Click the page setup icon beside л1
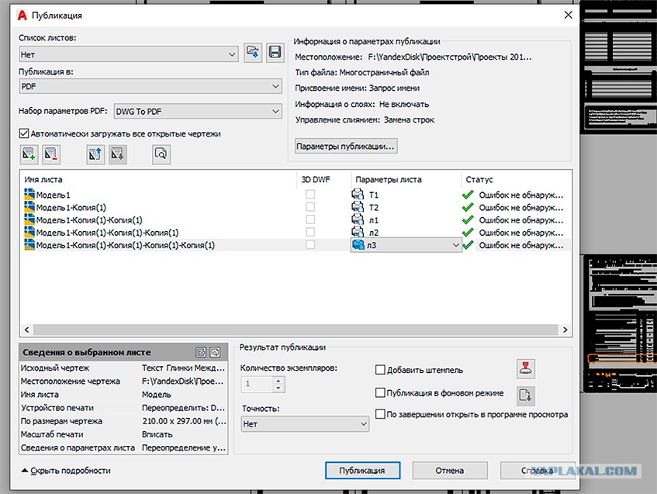657x494 pixels. 358,219
